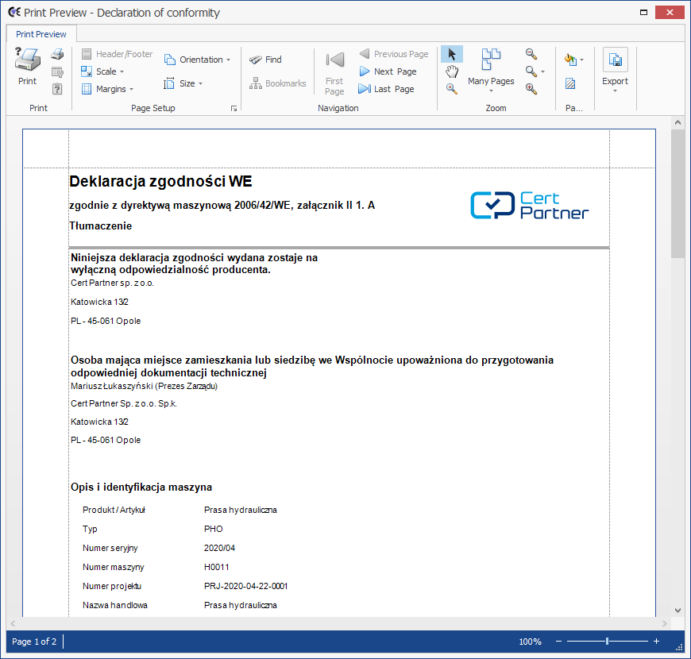Click the vertical scrollbar down arrow
Screen dimensions: 691x659
point(677,610)
